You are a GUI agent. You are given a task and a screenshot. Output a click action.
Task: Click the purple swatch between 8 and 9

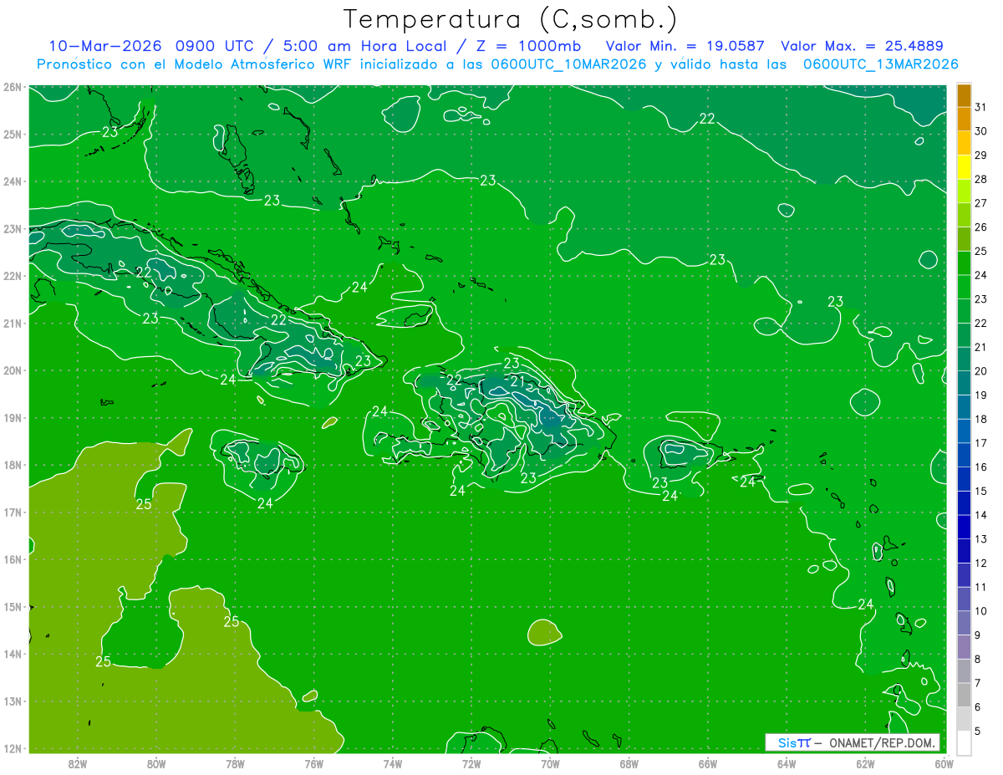tap(964, 647)
